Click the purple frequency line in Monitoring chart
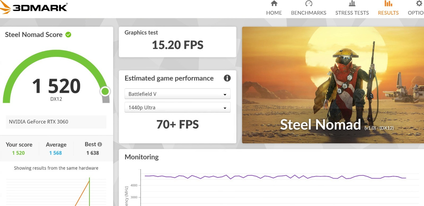The width and height of the screenshot is (424, 206). coord(276,176)
